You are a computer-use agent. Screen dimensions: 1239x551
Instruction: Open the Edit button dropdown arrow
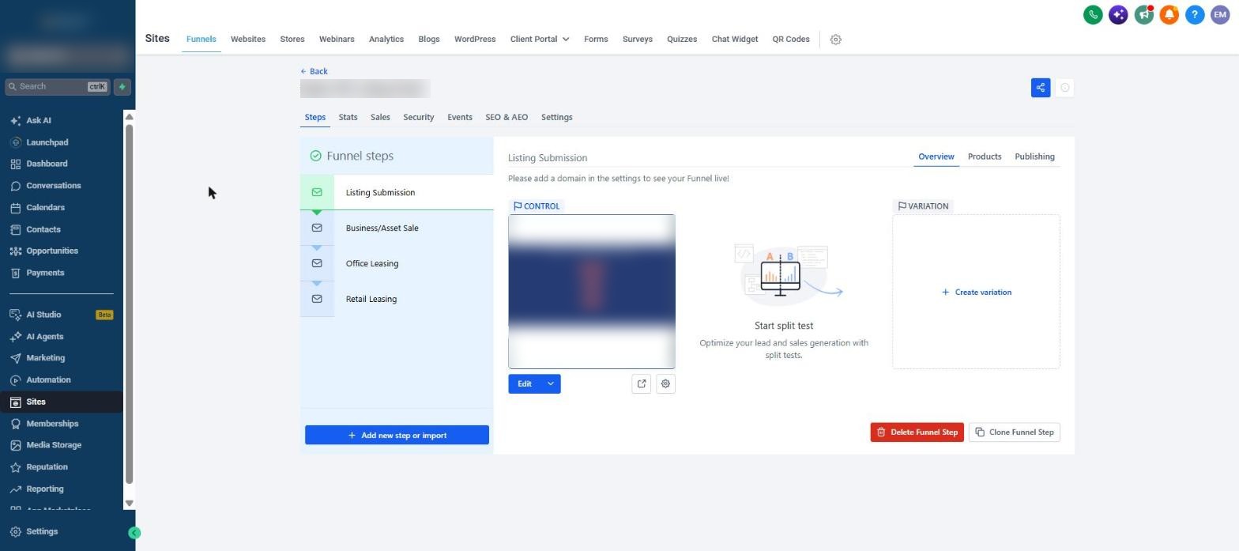(551, 384)
